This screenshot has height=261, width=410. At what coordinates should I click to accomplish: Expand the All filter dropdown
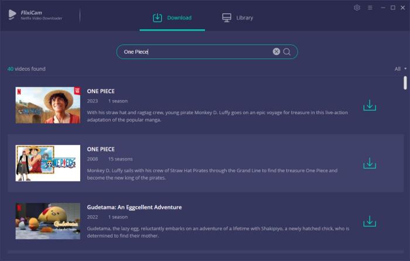click(401, 69)
